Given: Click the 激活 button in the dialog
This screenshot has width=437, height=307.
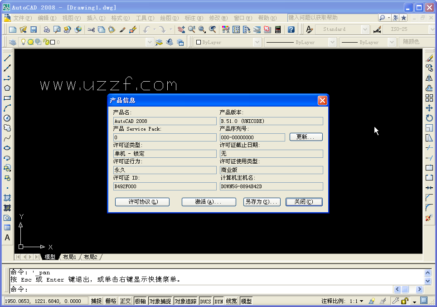Looking at the screenshot, I should pyautogui.click(x=209, y=202).
